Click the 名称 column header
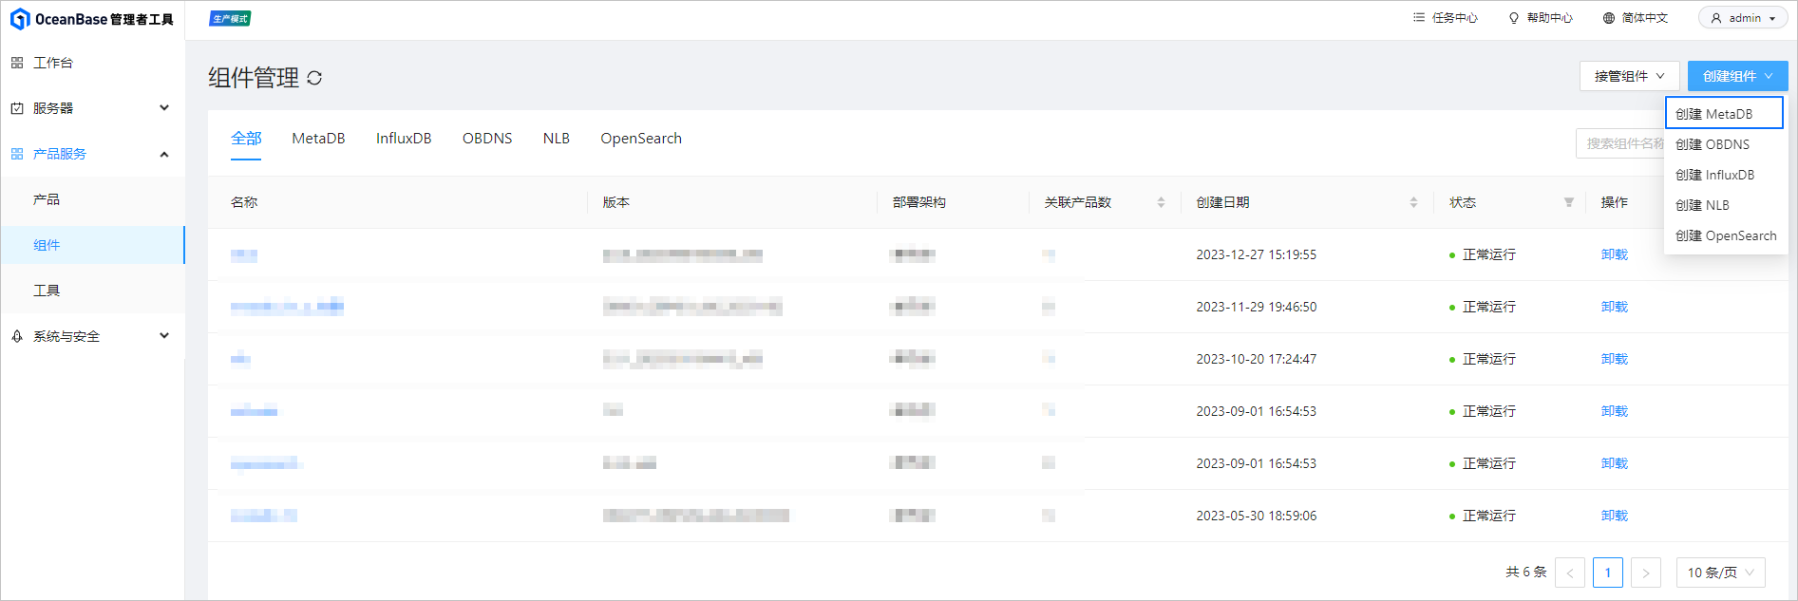The width and height of the screenshot is (1798, 601). click(x=244, y=202)
